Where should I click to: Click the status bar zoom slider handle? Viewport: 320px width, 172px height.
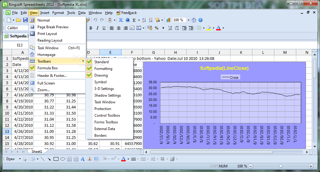[281, 166]
